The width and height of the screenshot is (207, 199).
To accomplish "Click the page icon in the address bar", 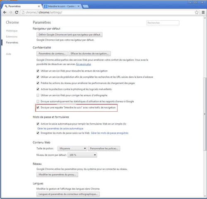I will [23, 12].
